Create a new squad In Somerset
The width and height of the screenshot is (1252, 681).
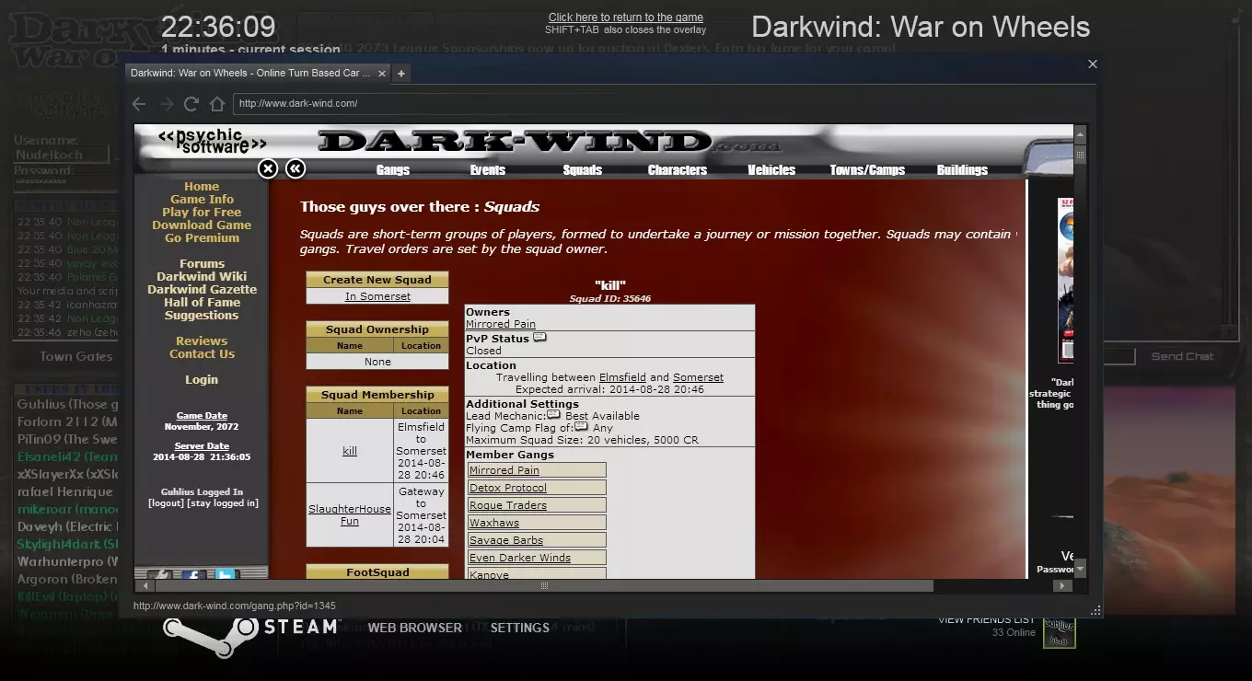click(x=377, y=296)
